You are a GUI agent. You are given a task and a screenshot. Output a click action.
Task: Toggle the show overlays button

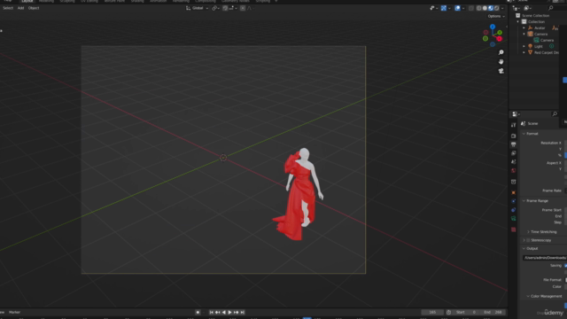457,8
